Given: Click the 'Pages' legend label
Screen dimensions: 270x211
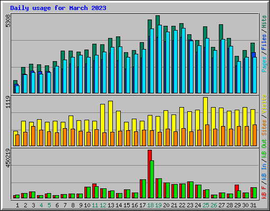Looking at the screenshot, I should 264,64.
